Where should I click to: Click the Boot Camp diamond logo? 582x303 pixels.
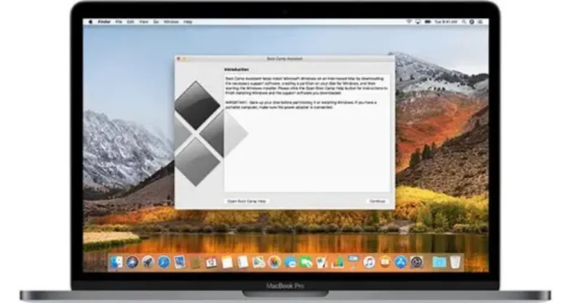tap(211, 134)
